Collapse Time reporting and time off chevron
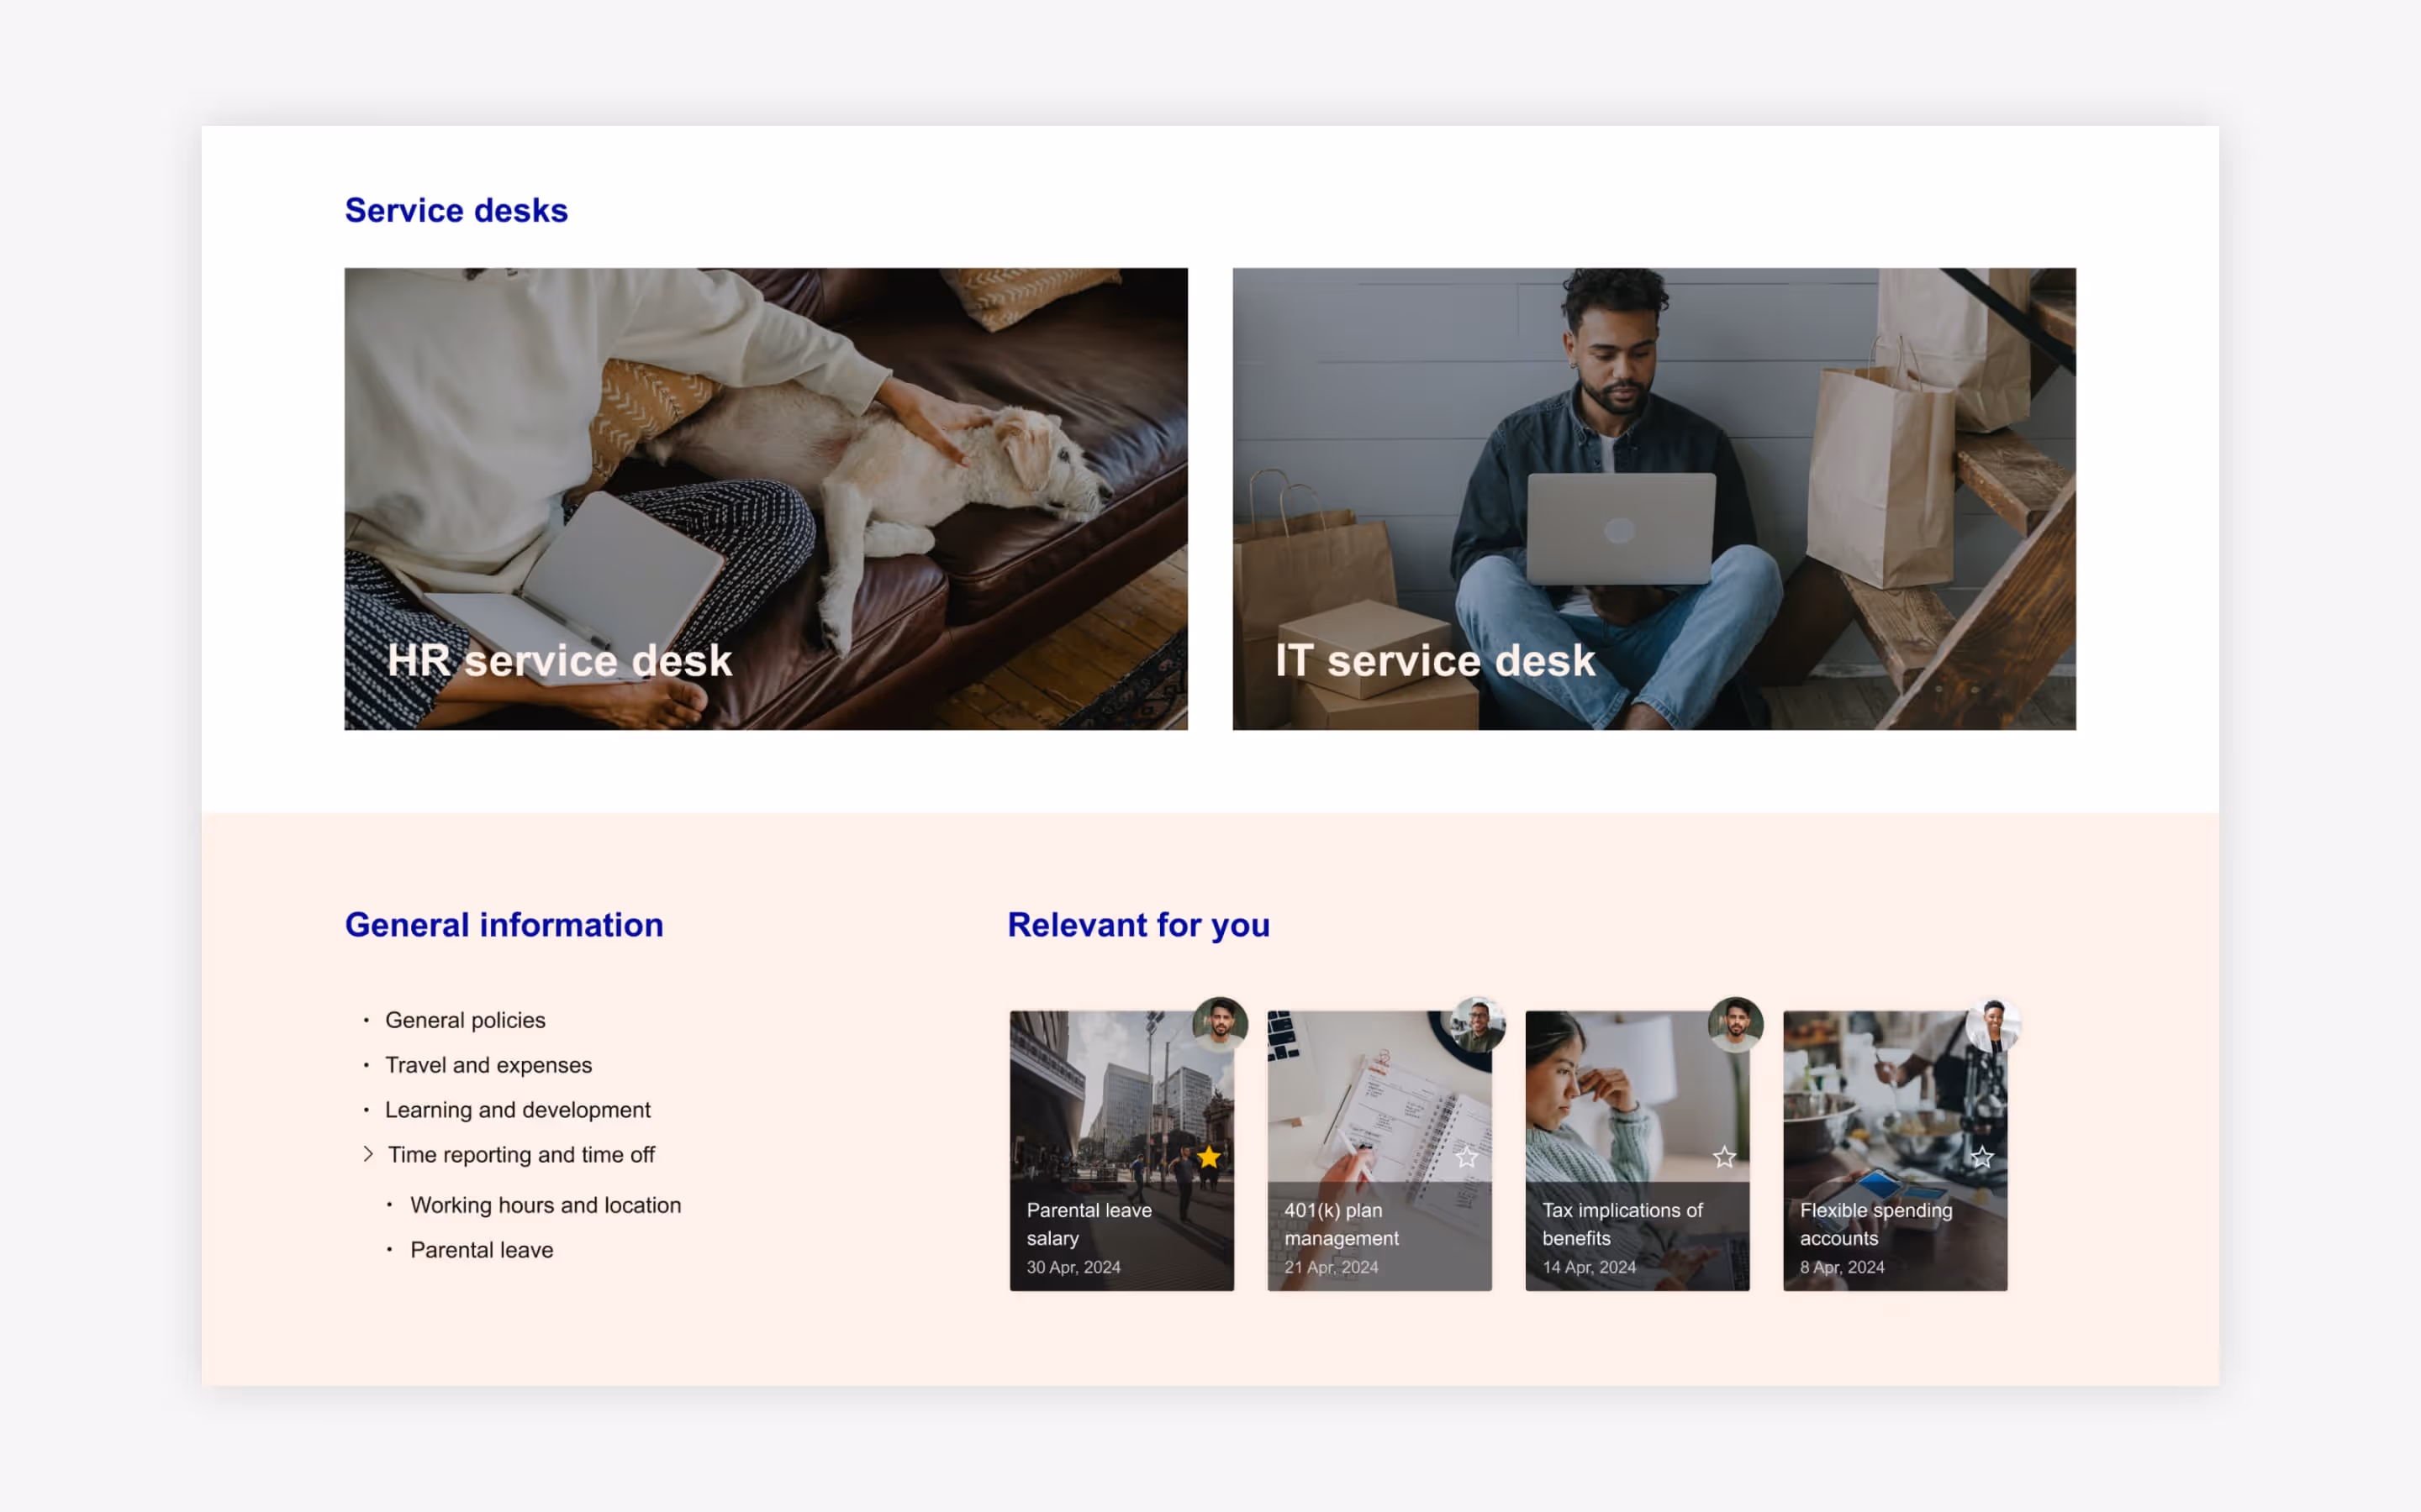This screenshot has height=1512, width=2421. tap(368, 1154)
